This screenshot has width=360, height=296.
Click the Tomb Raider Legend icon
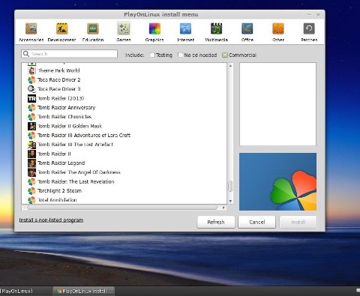point(31,163)
